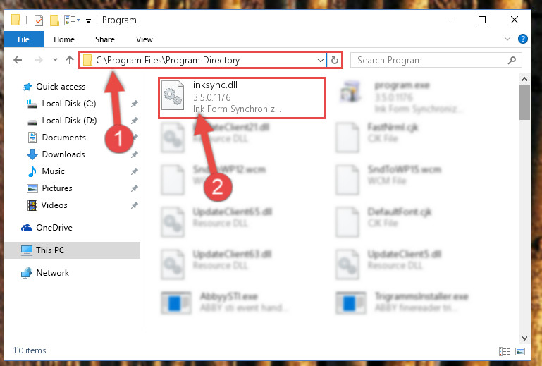Open the View ribbon tab

144,39
